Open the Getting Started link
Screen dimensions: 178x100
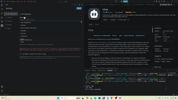[140, 36]
